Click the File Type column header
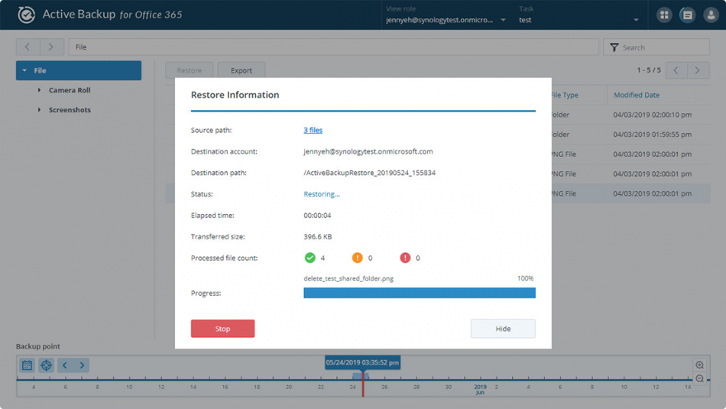 (565, 95)
